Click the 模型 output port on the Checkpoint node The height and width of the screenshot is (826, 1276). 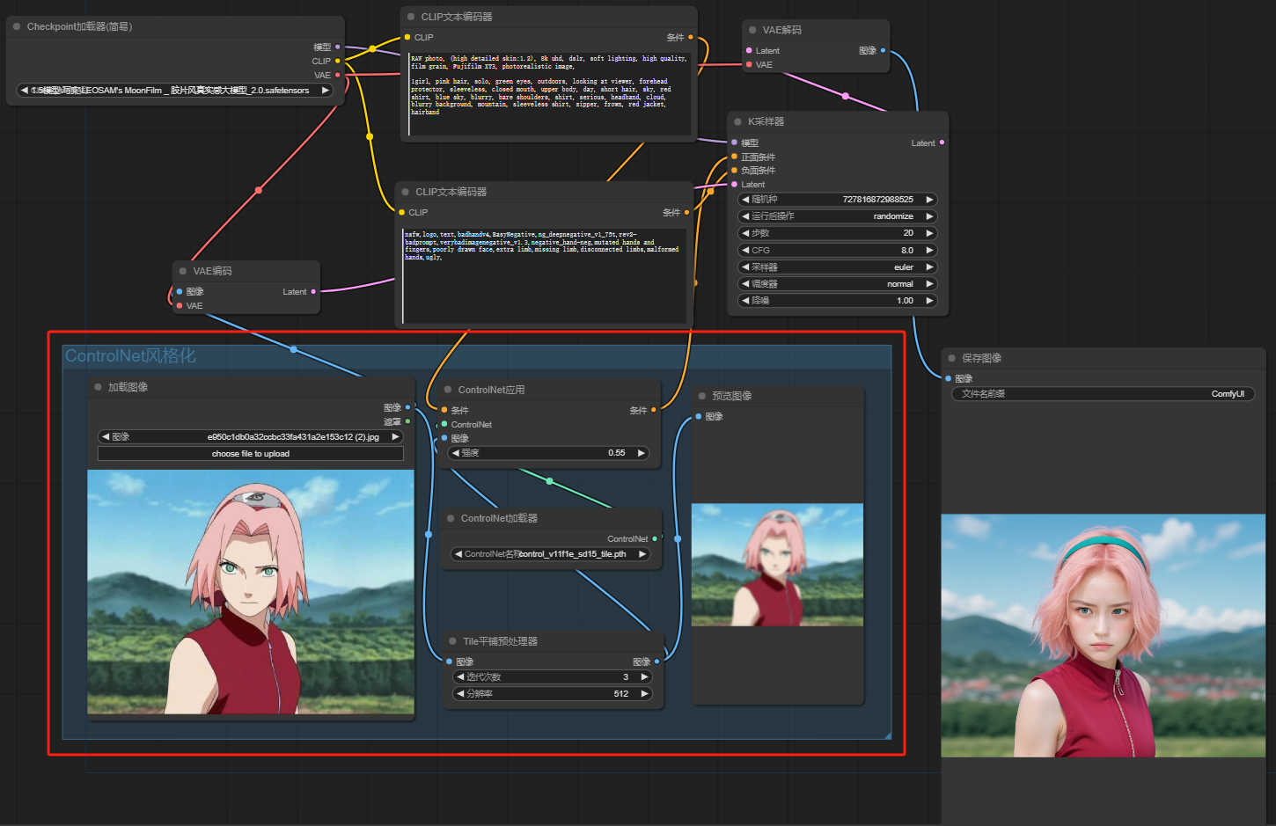pos(338,47)
